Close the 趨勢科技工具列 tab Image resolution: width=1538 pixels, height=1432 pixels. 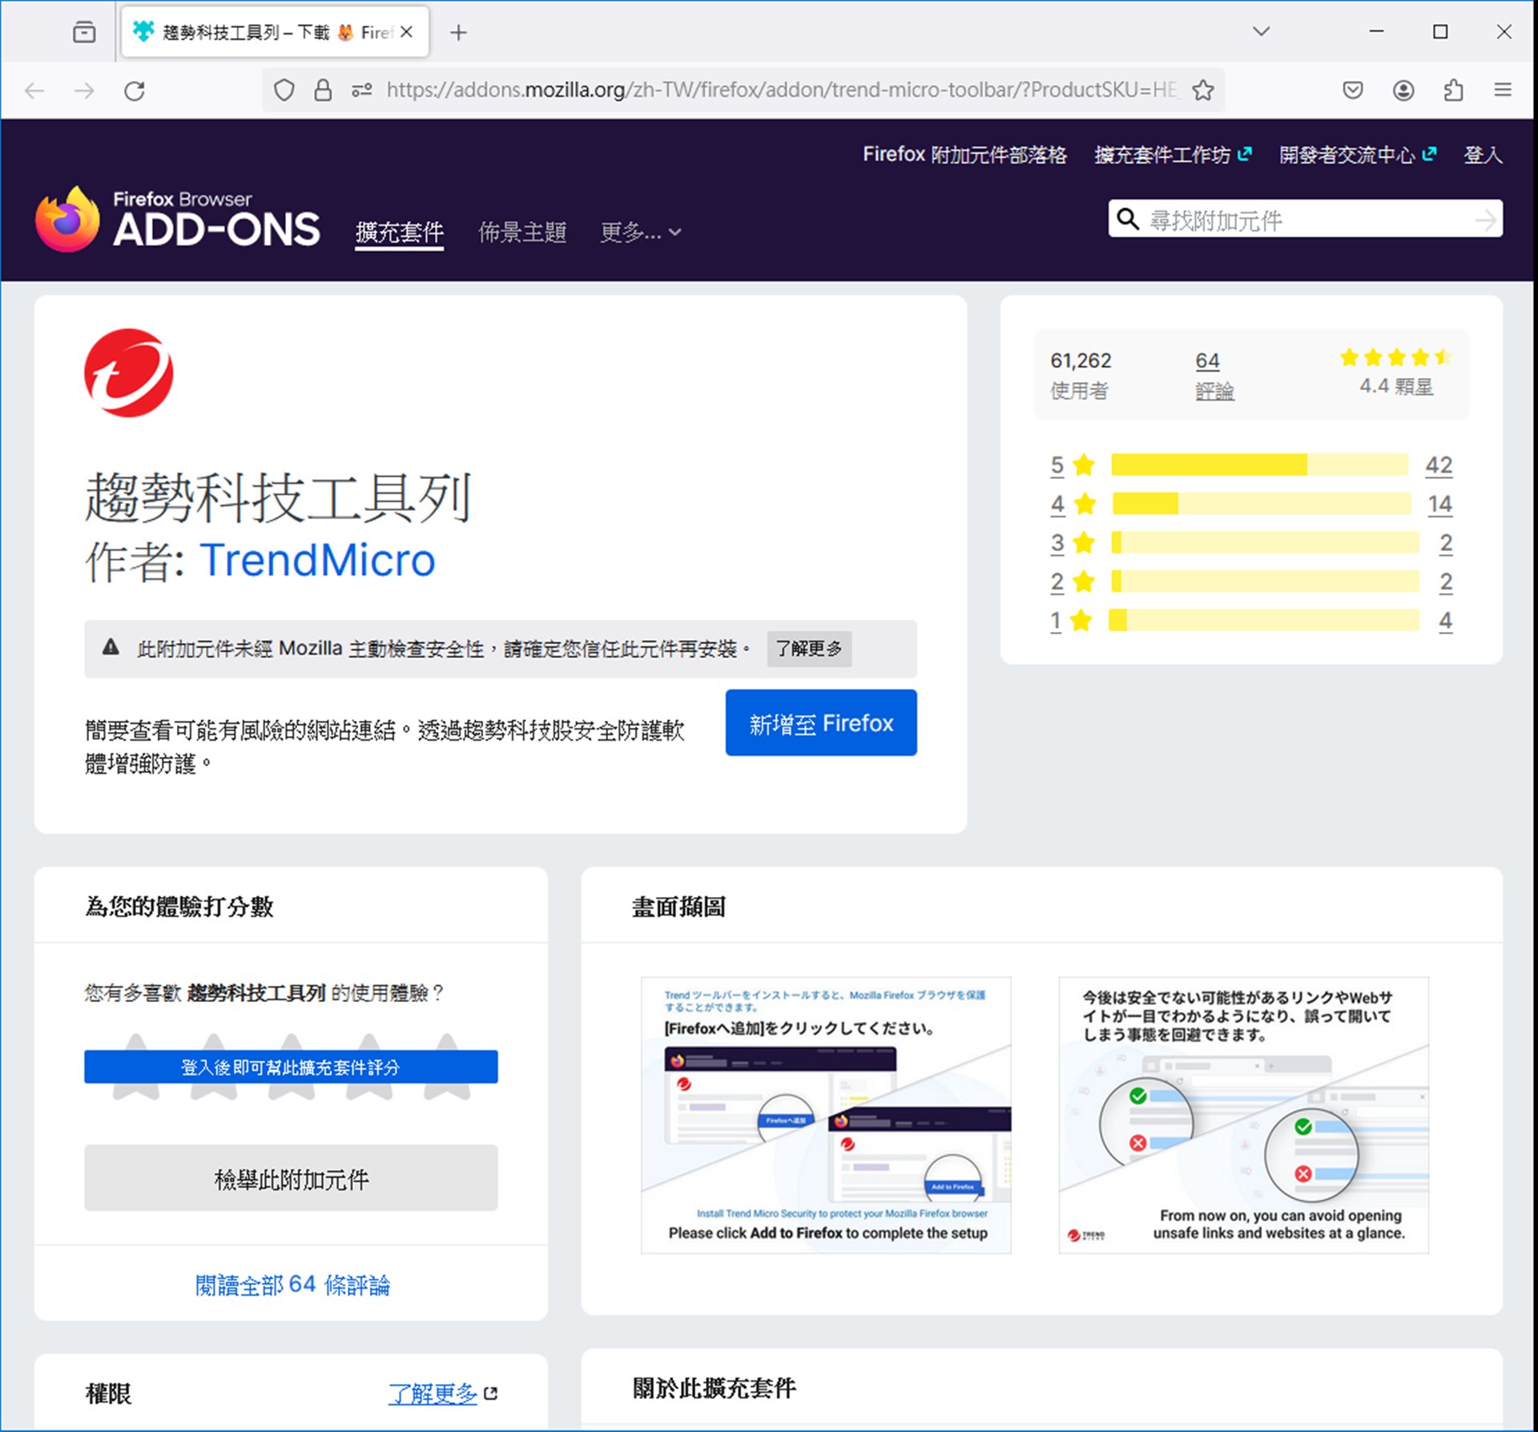click(x=407, y=32)
